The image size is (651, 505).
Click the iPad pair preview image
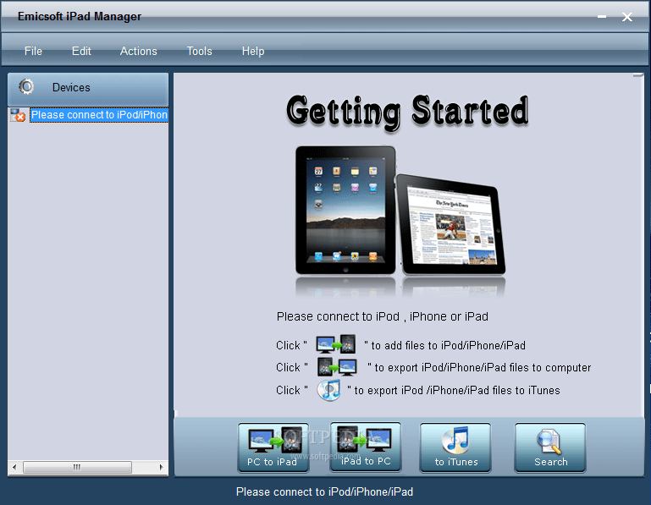pyautogui.click(x=400, y=211)
